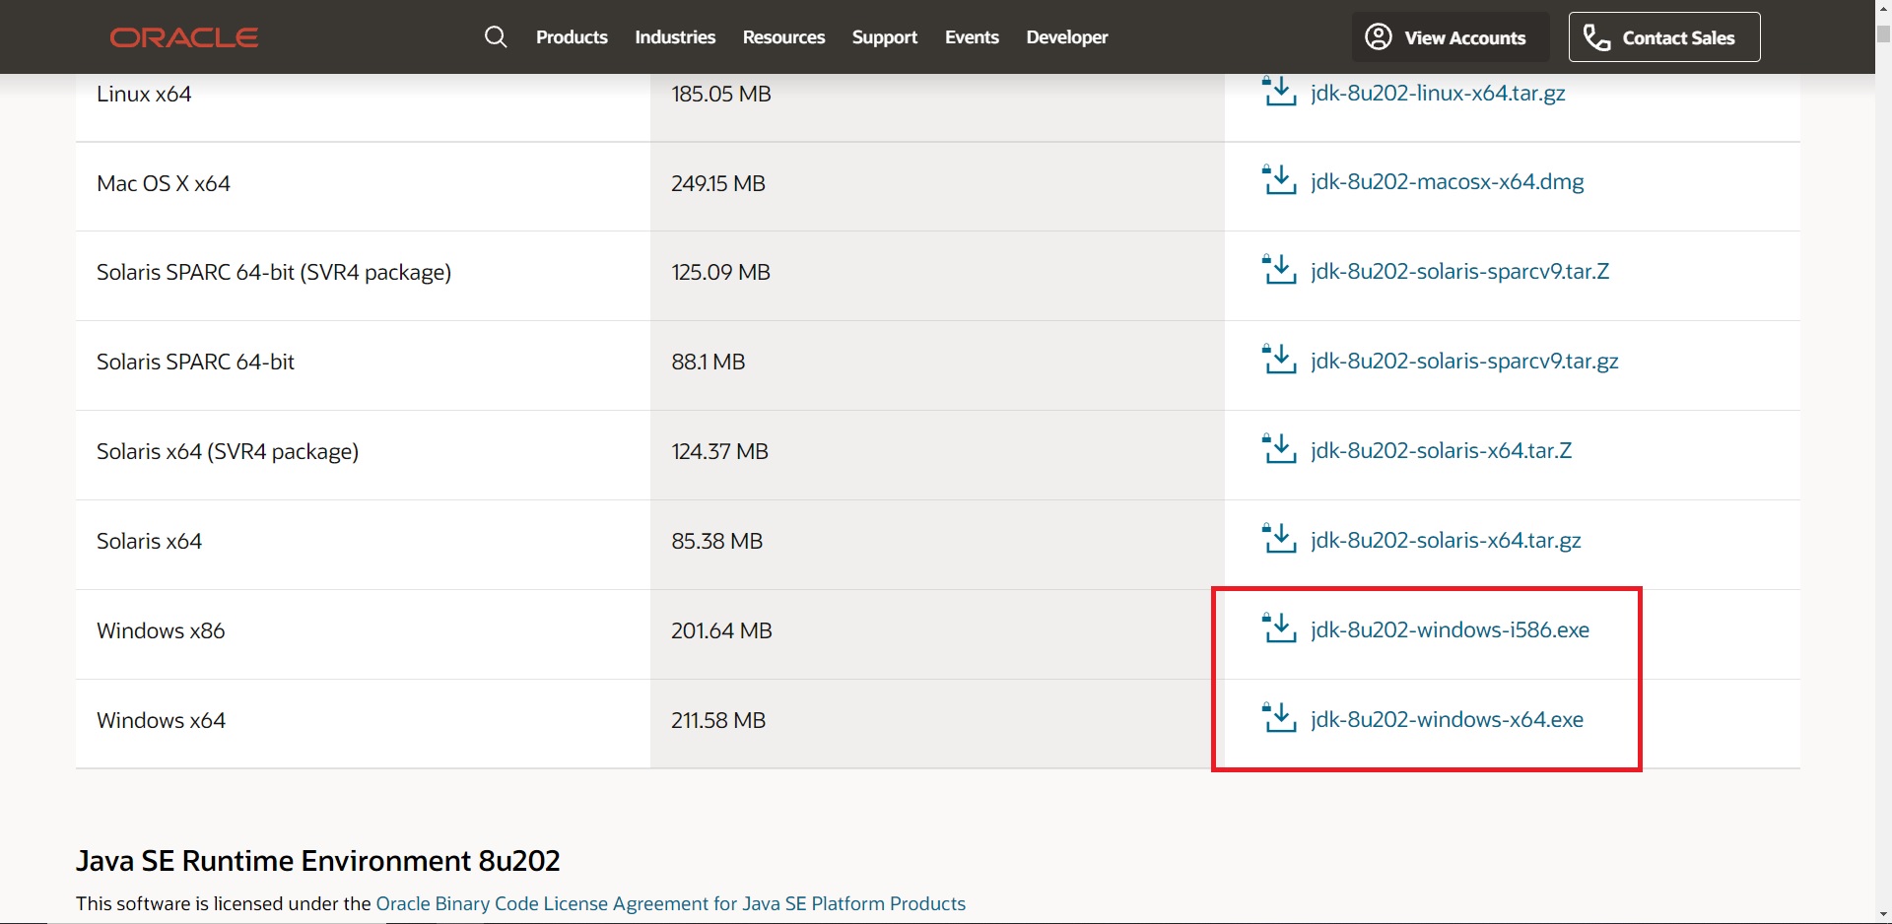Click the View Accounts user icon
The width and height of the screenshot is (1892, 924).
point(1378,37)
